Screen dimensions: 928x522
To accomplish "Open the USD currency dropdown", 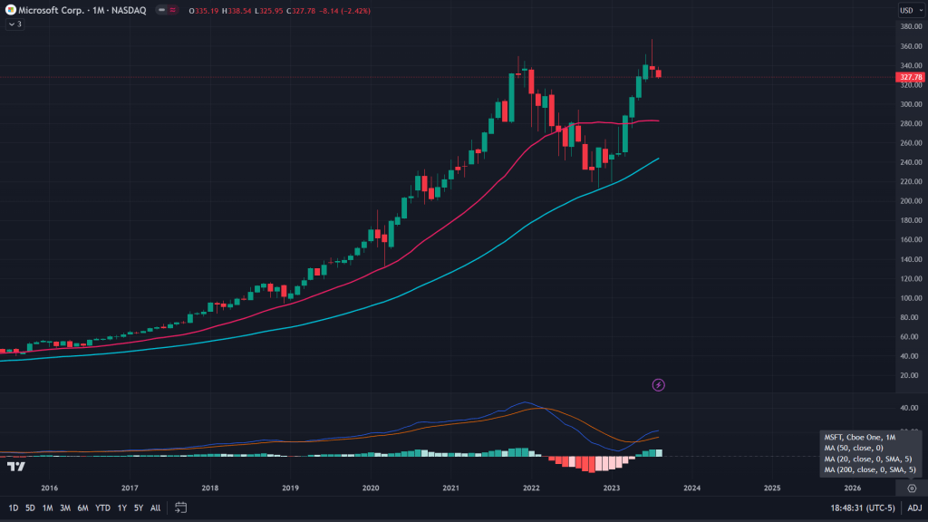I will pos(908,10).
